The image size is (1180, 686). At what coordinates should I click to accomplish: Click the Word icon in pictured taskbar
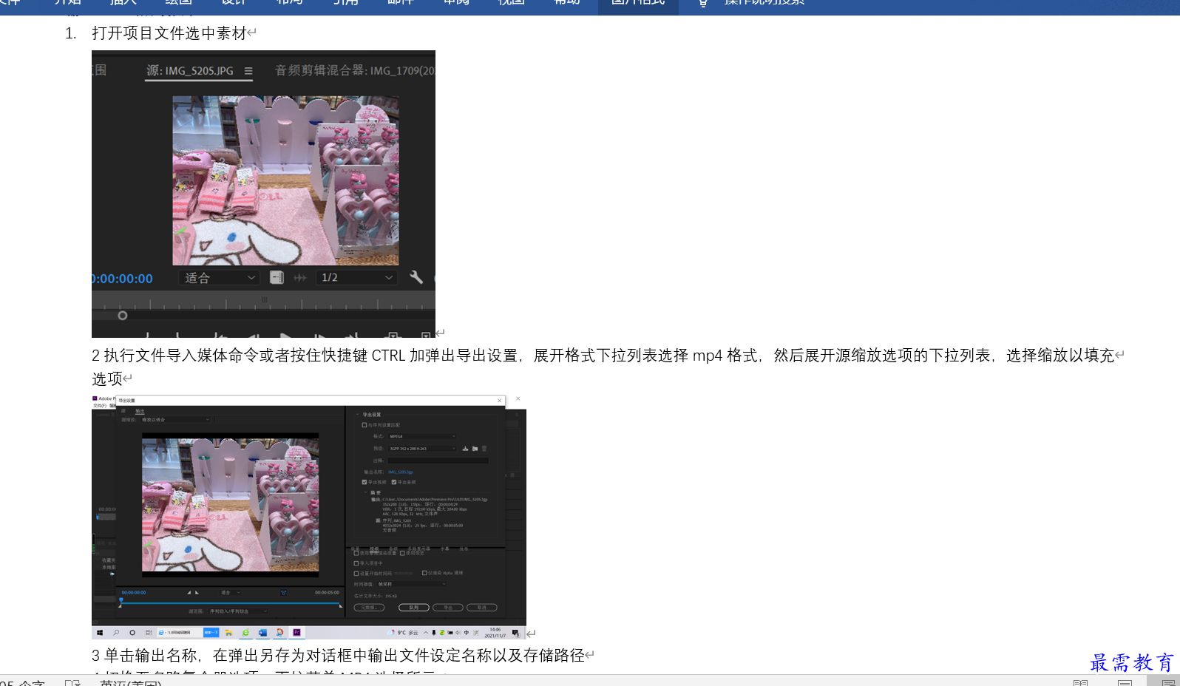pyautogui.click(x=262, y=633)
